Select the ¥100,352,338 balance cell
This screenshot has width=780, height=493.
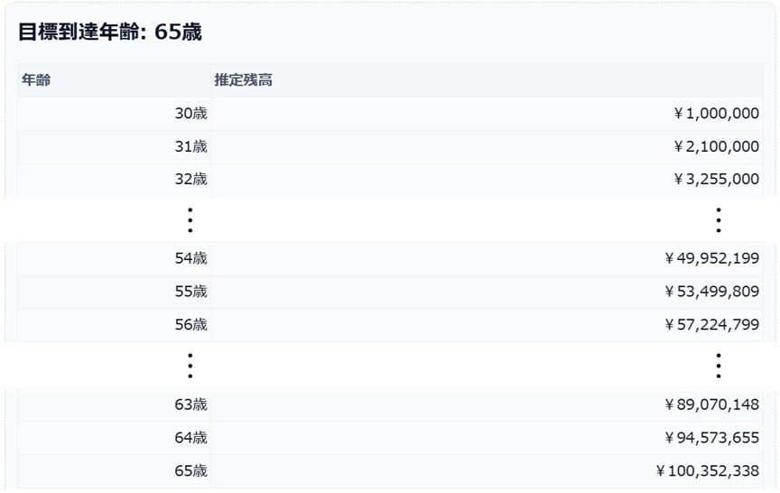pos(707,470)
